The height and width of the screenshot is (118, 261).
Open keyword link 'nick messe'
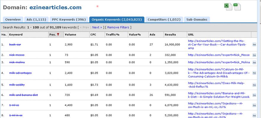(17, 55)
